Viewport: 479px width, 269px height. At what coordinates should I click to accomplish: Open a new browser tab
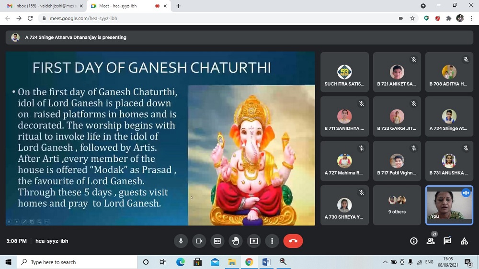tap(179, 6)
